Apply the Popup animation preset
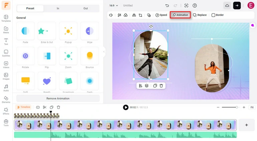Screen dimensions: 257x141 68,31
